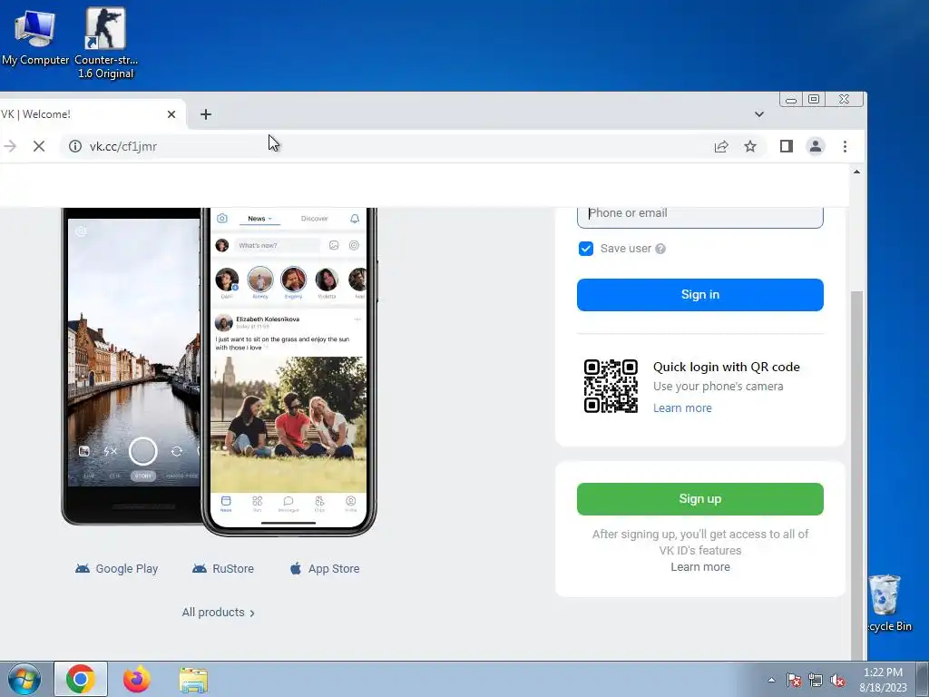Open Learn more under QR code login
929x697 pixels.
682,407
